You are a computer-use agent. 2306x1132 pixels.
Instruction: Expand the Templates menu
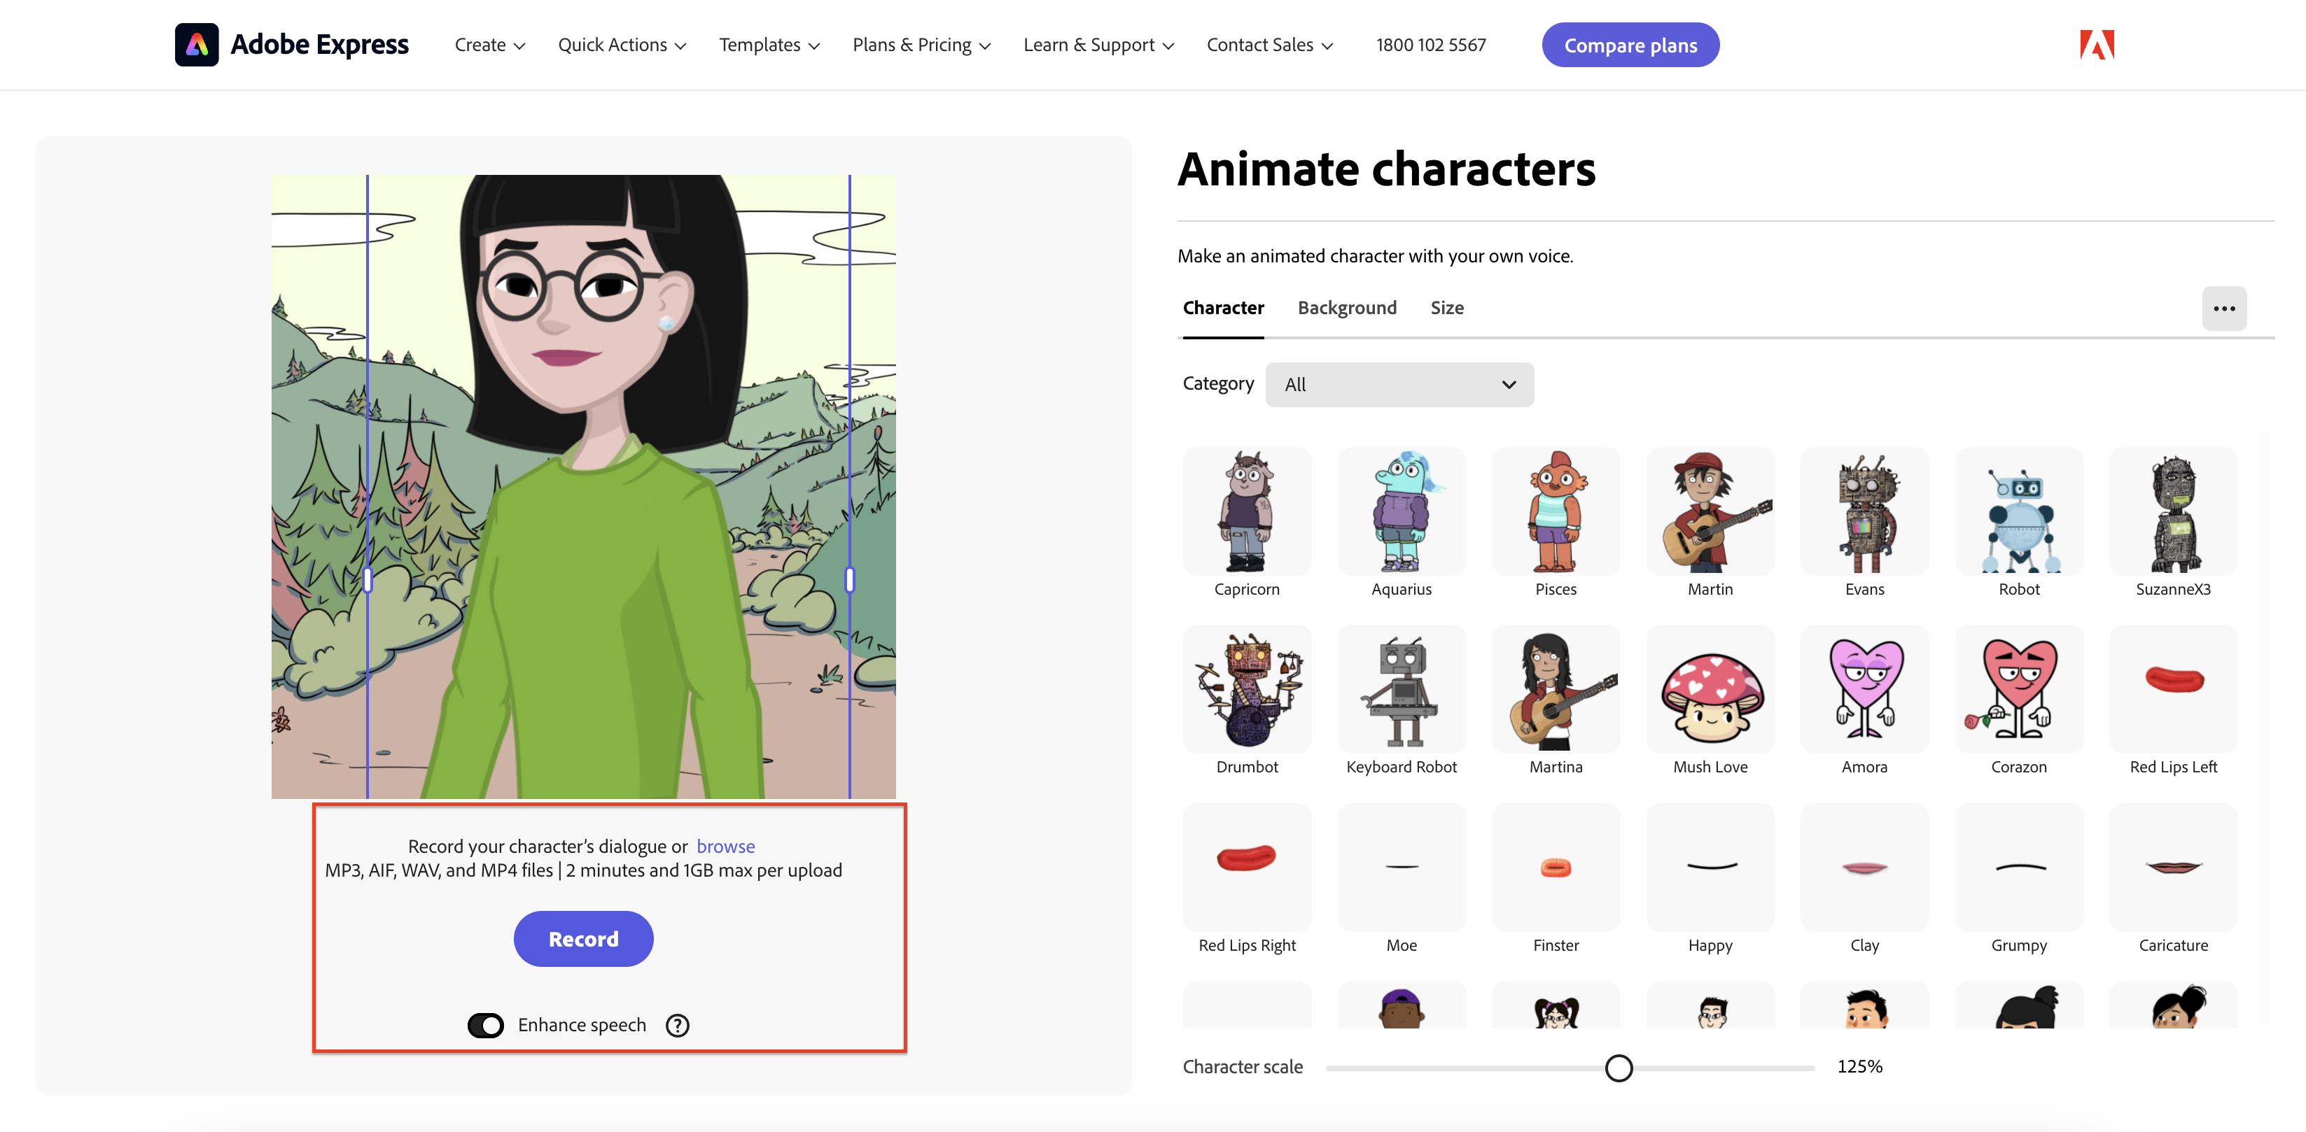point(768,44)
